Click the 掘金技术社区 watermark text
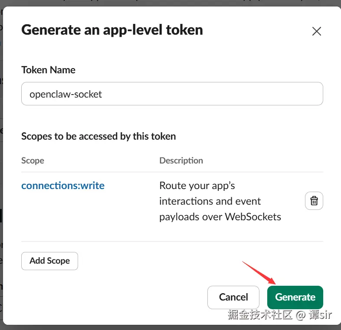 point(260,315)
